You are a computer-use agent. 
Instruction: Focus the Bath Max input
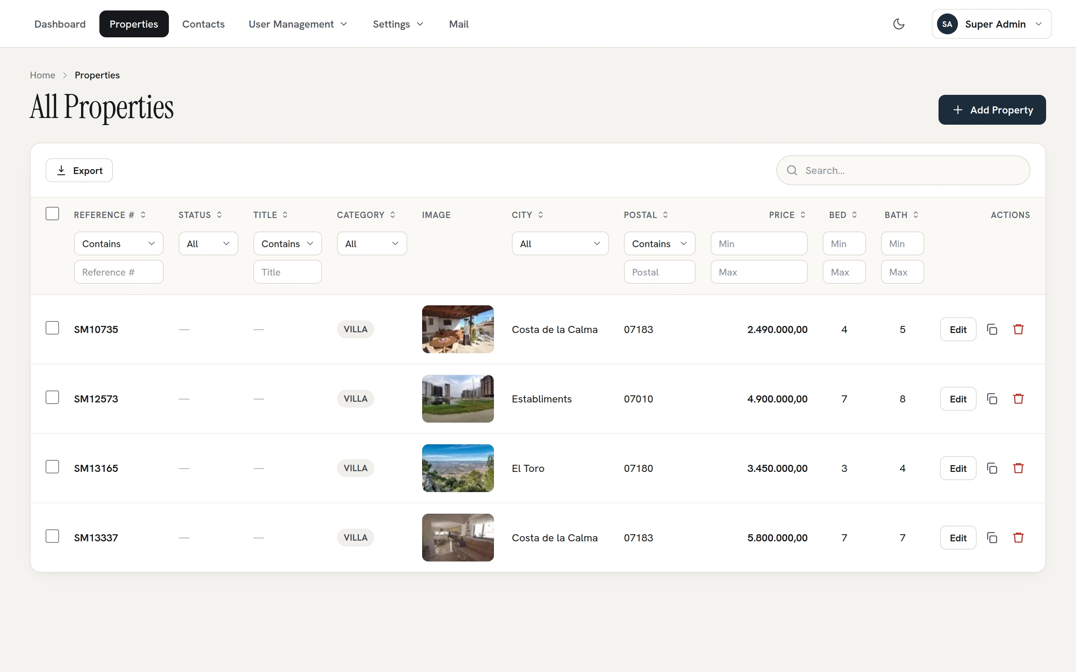(902, 272)
